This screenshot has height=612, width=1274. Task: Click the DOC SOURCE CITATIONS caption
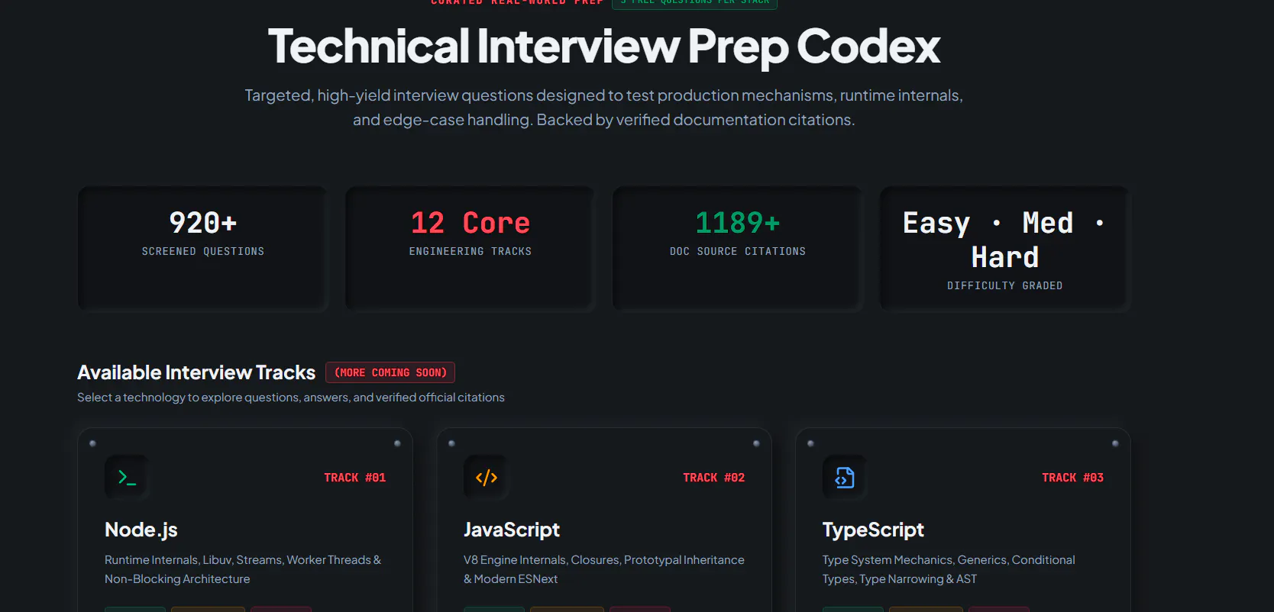click(x=738, y=251)
